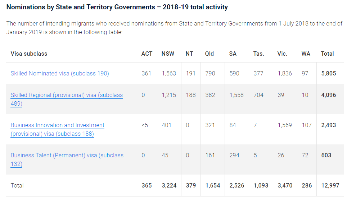
Task: Click the Victoria total cell 3,470
Action: [x=285, y=186]
